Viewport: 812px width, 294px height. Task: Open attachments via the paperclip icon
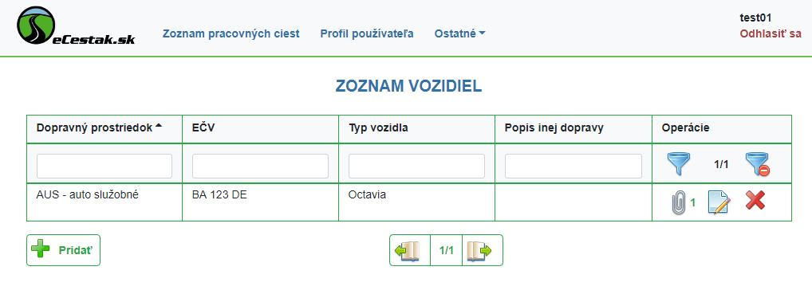point(678,202)
